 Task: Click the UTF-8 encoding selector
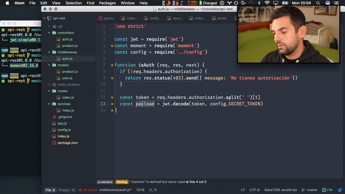(x=254, y=190)
